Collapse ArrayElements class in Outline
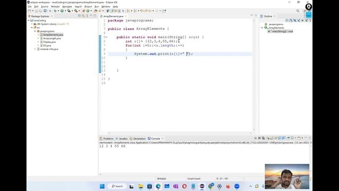The height and width of the screenshot is (191, 339). coord(262,28)
